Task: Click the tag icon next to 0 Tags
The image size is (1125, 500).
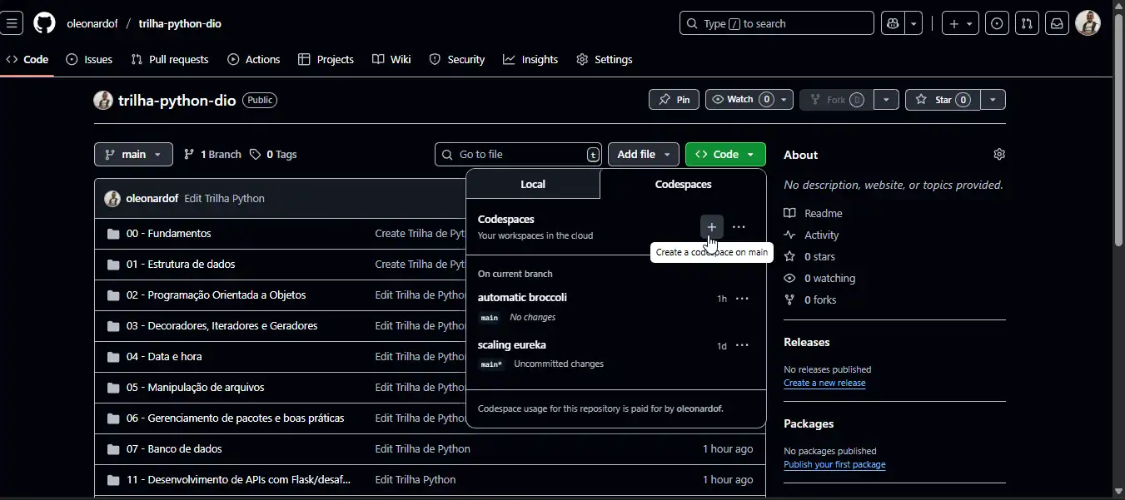Action: pyautogui.click(x=255, y=155)
